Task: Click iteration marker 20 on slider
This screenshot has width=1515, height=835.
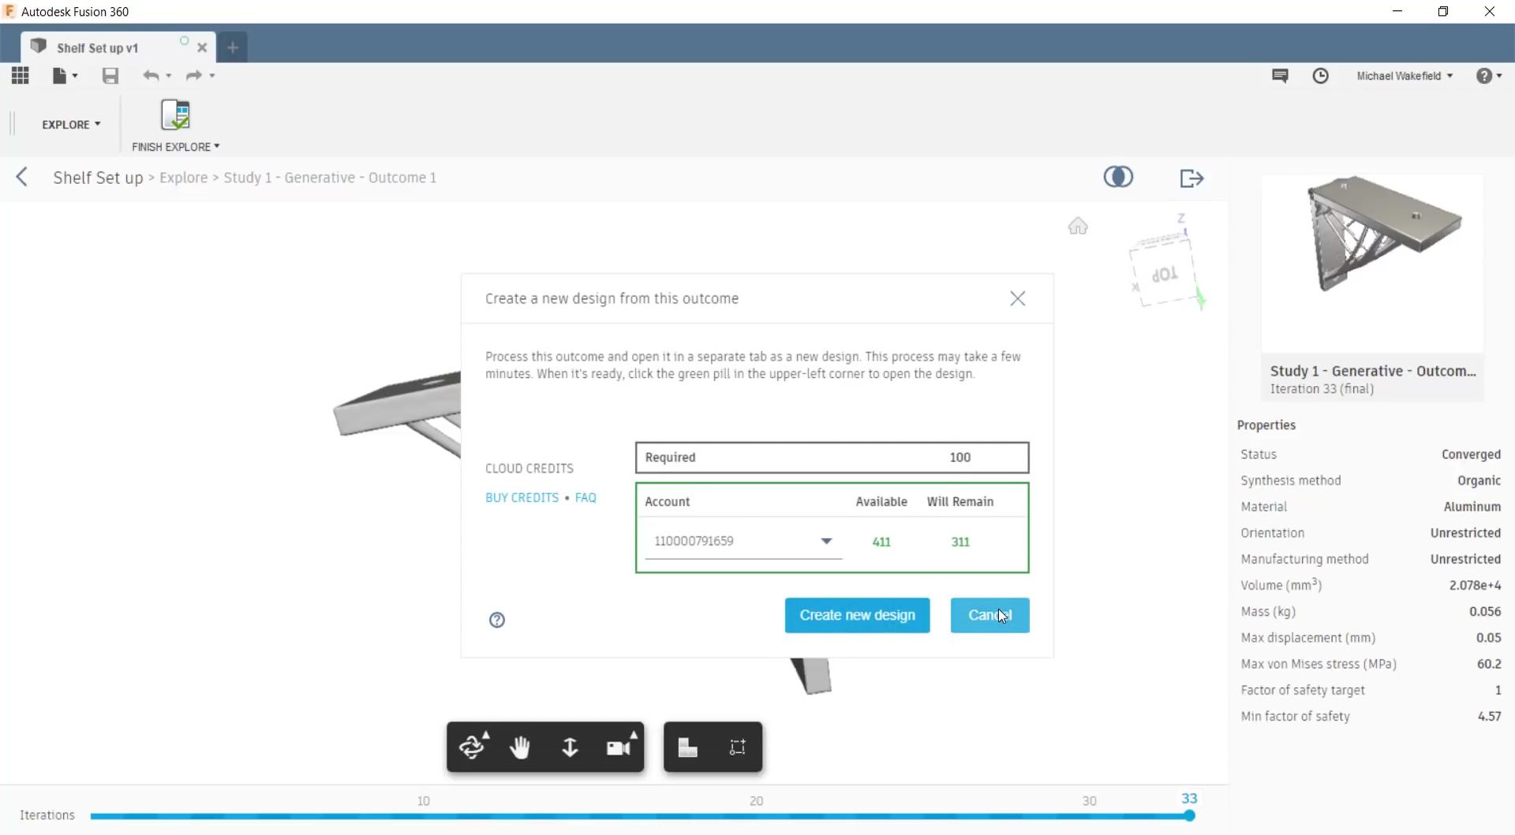Action: pyautogui.click(x=756, y=802)
